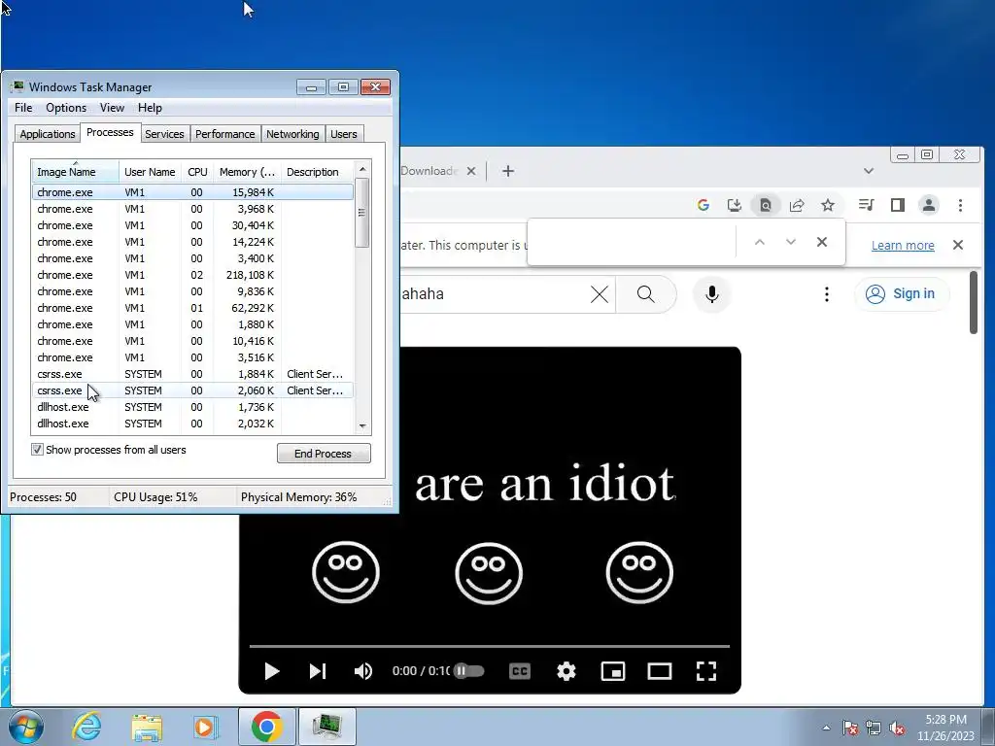Close the find bar in Chrome
Viewport: 995px width, 746px height.
pos(822,242)
